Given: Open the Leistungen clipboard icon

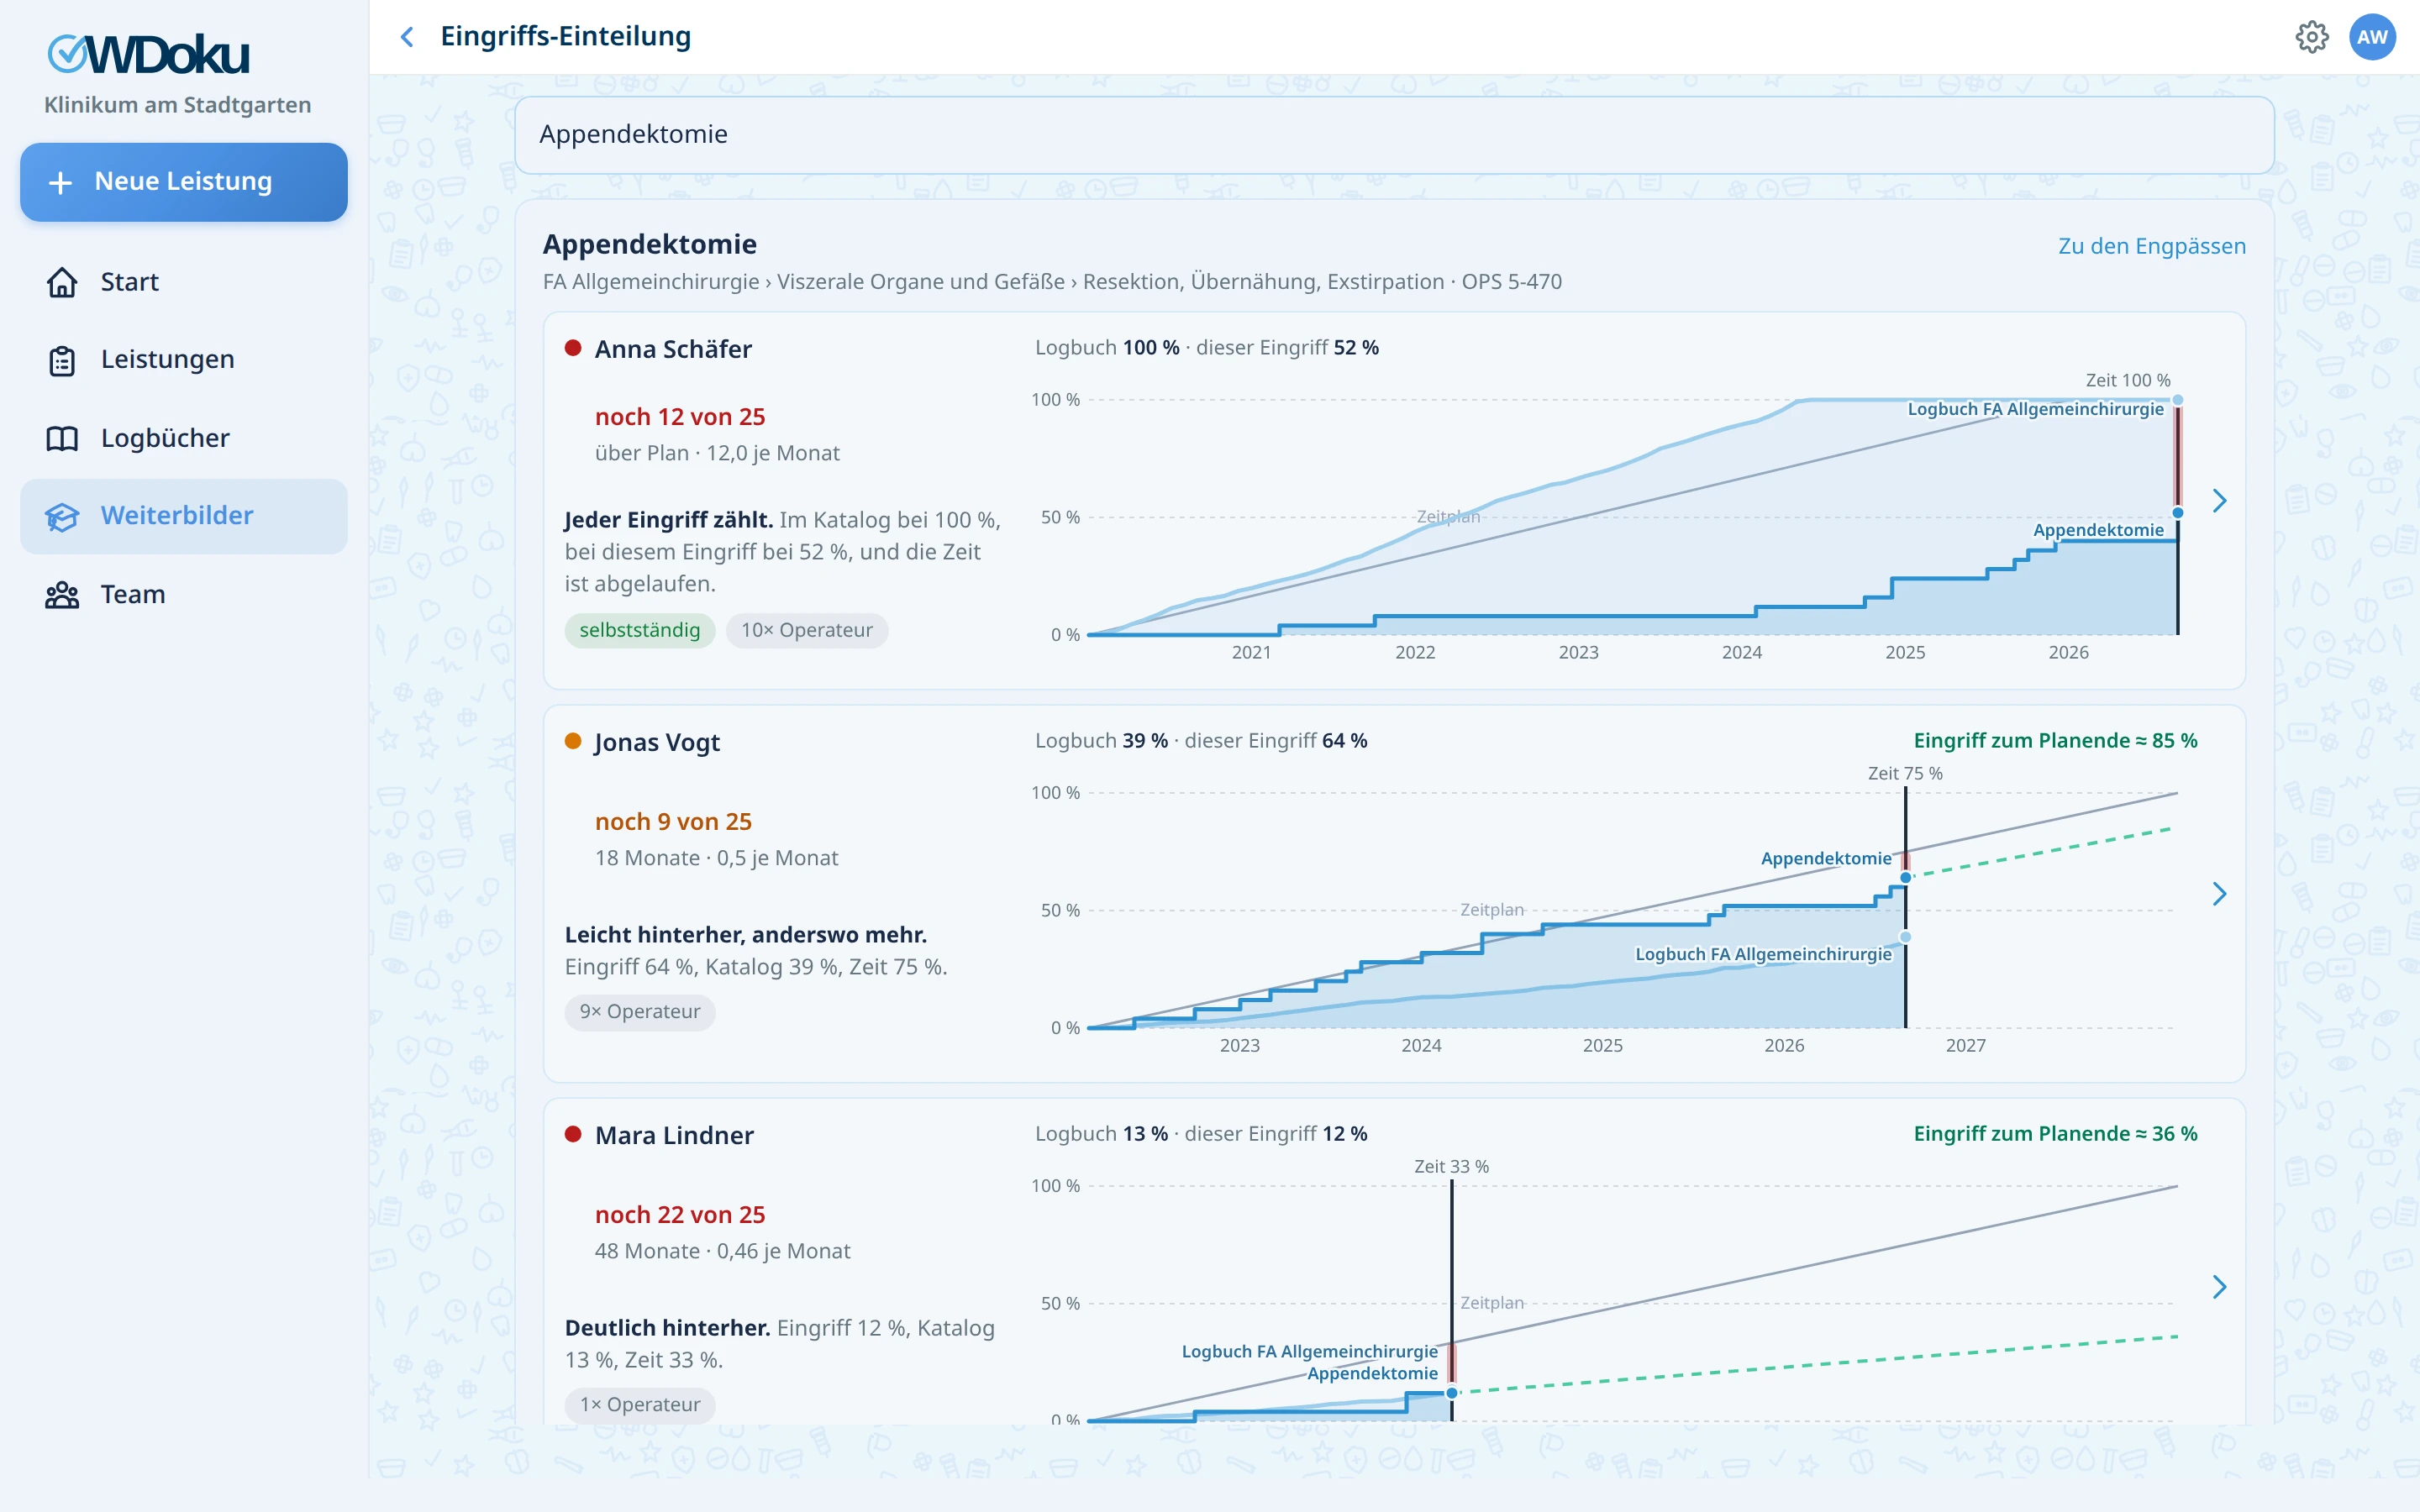Looking at the screenshot, I should [62, 360].
